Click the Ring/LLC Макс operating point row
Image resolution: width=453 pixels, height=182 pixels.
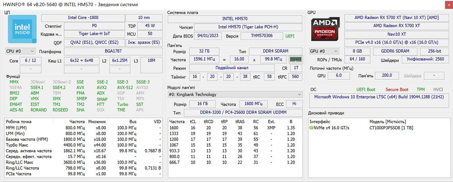point(83,163)
